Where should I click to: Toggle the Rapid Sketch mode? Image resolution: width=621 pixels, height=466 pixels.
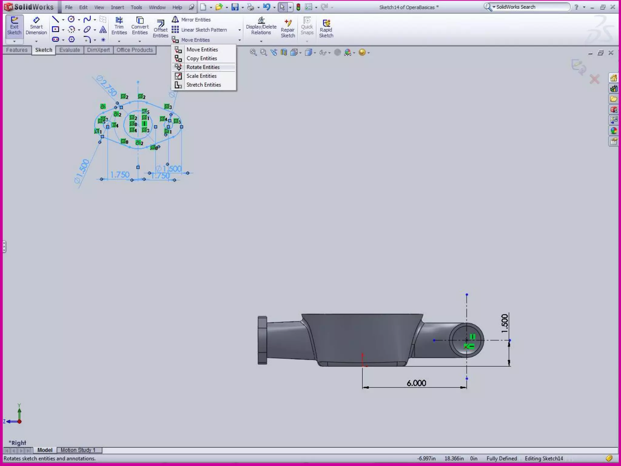pyautogui.click(x=326, y=23)
